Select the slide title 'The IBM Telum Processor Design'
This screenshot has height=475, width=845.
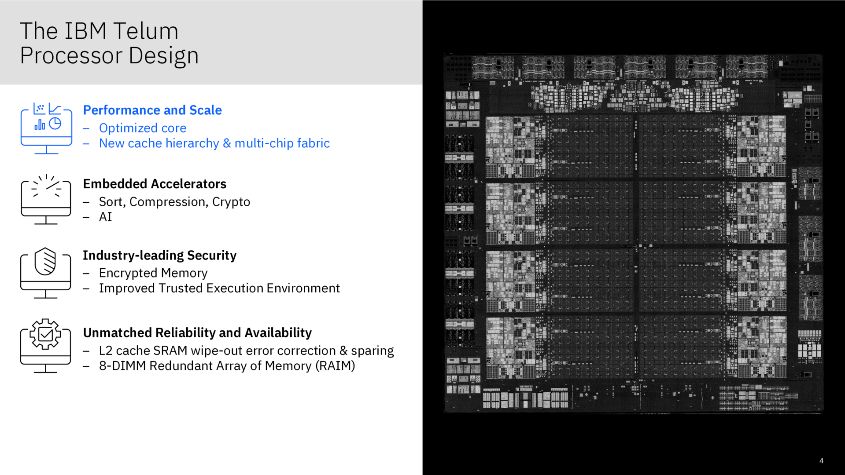[x=109, y=43]
